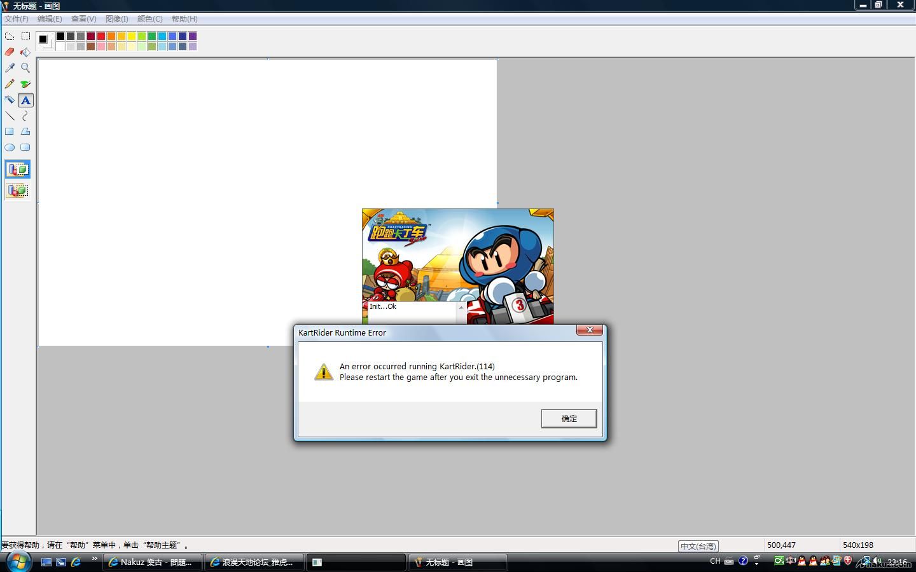Click the language bar keyboard icon
The width and height of the screenshot is (916, 572).
point(729,561)
